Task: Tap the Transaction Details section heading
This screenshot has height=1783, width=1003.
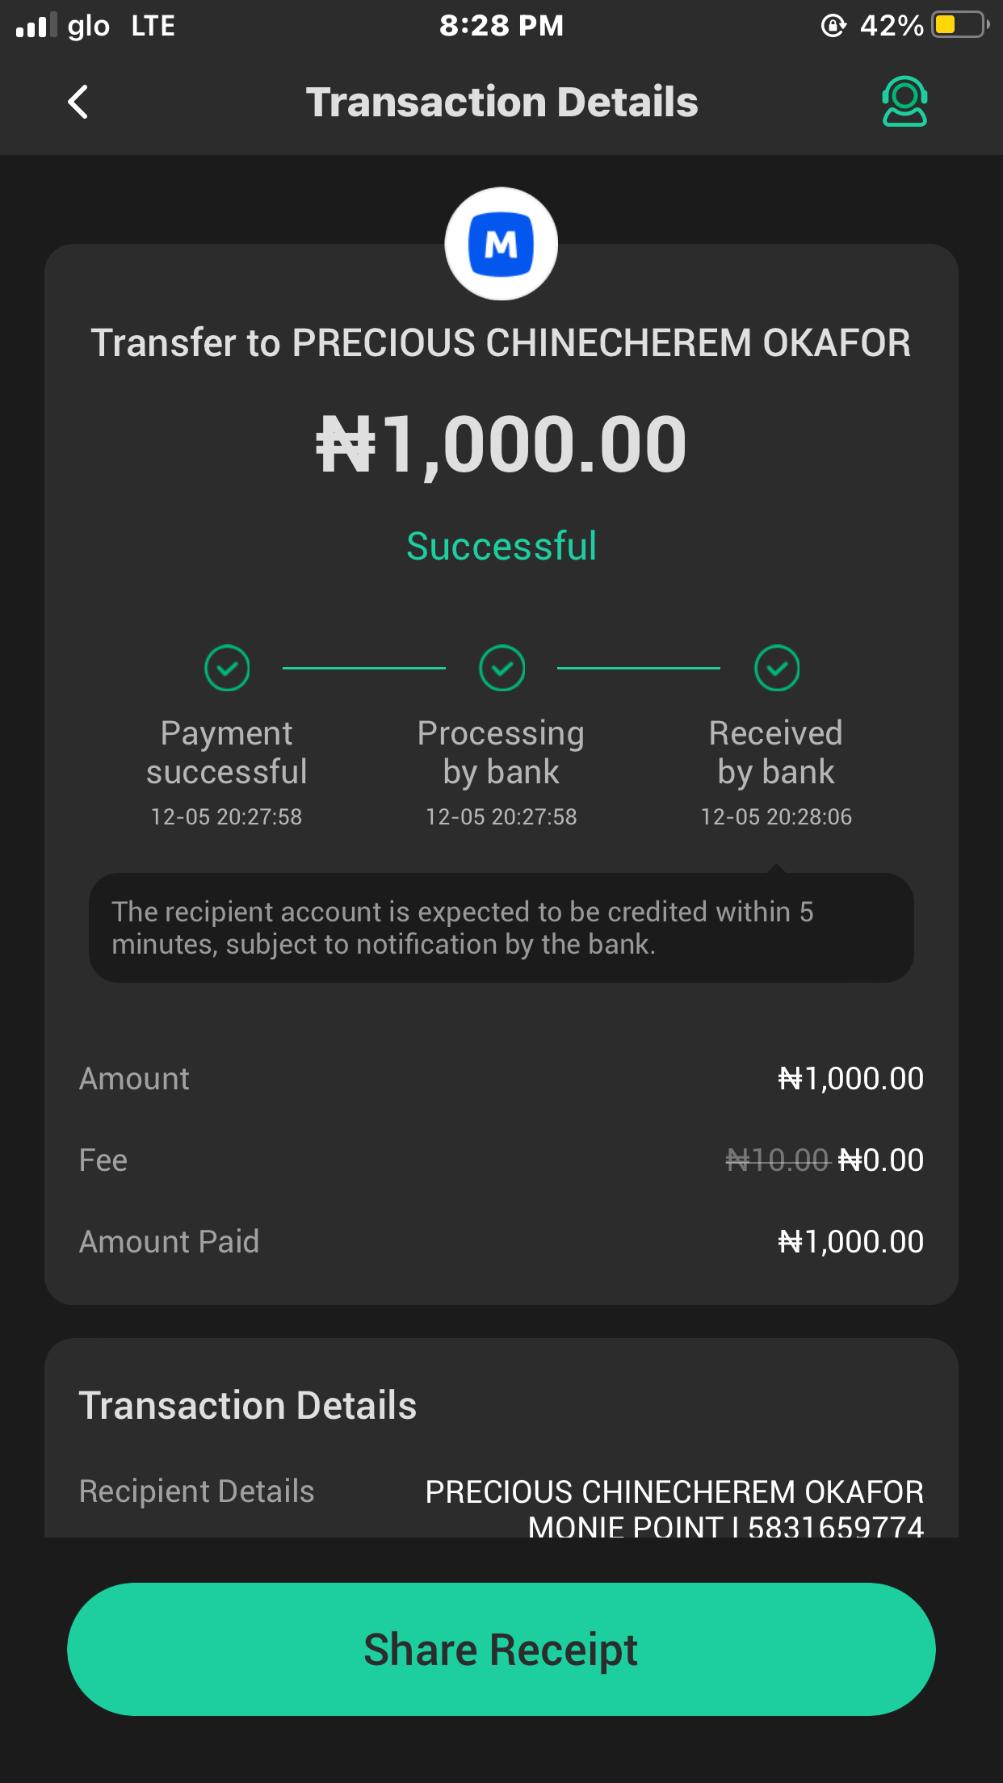Action: coord(248,1406)
